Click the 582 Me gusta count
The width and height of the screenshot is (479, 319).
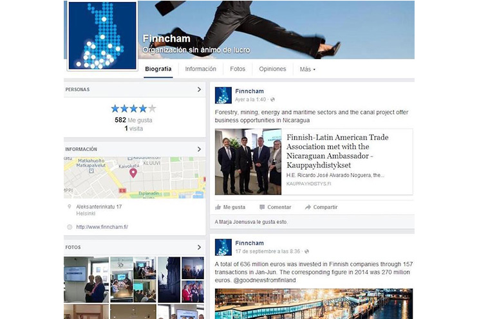click(x=133, y=120)
